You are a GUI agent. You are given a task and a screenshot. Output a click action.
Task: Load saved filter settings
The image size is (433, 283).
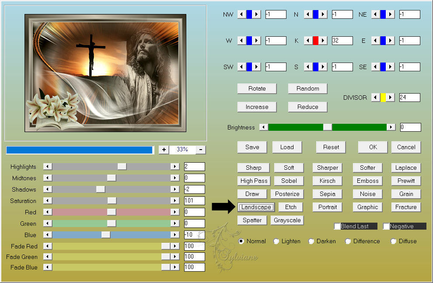click(287, 147)
